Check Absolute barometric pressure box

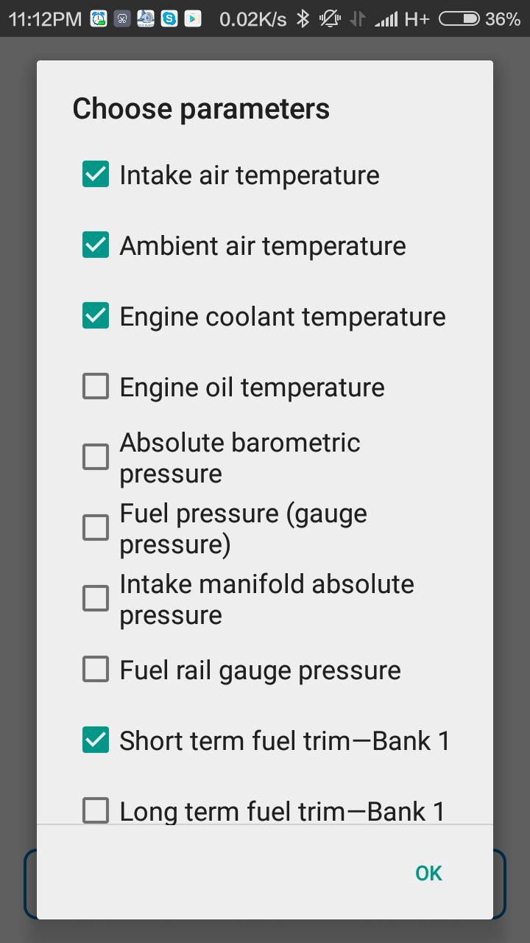coord(96,458)
